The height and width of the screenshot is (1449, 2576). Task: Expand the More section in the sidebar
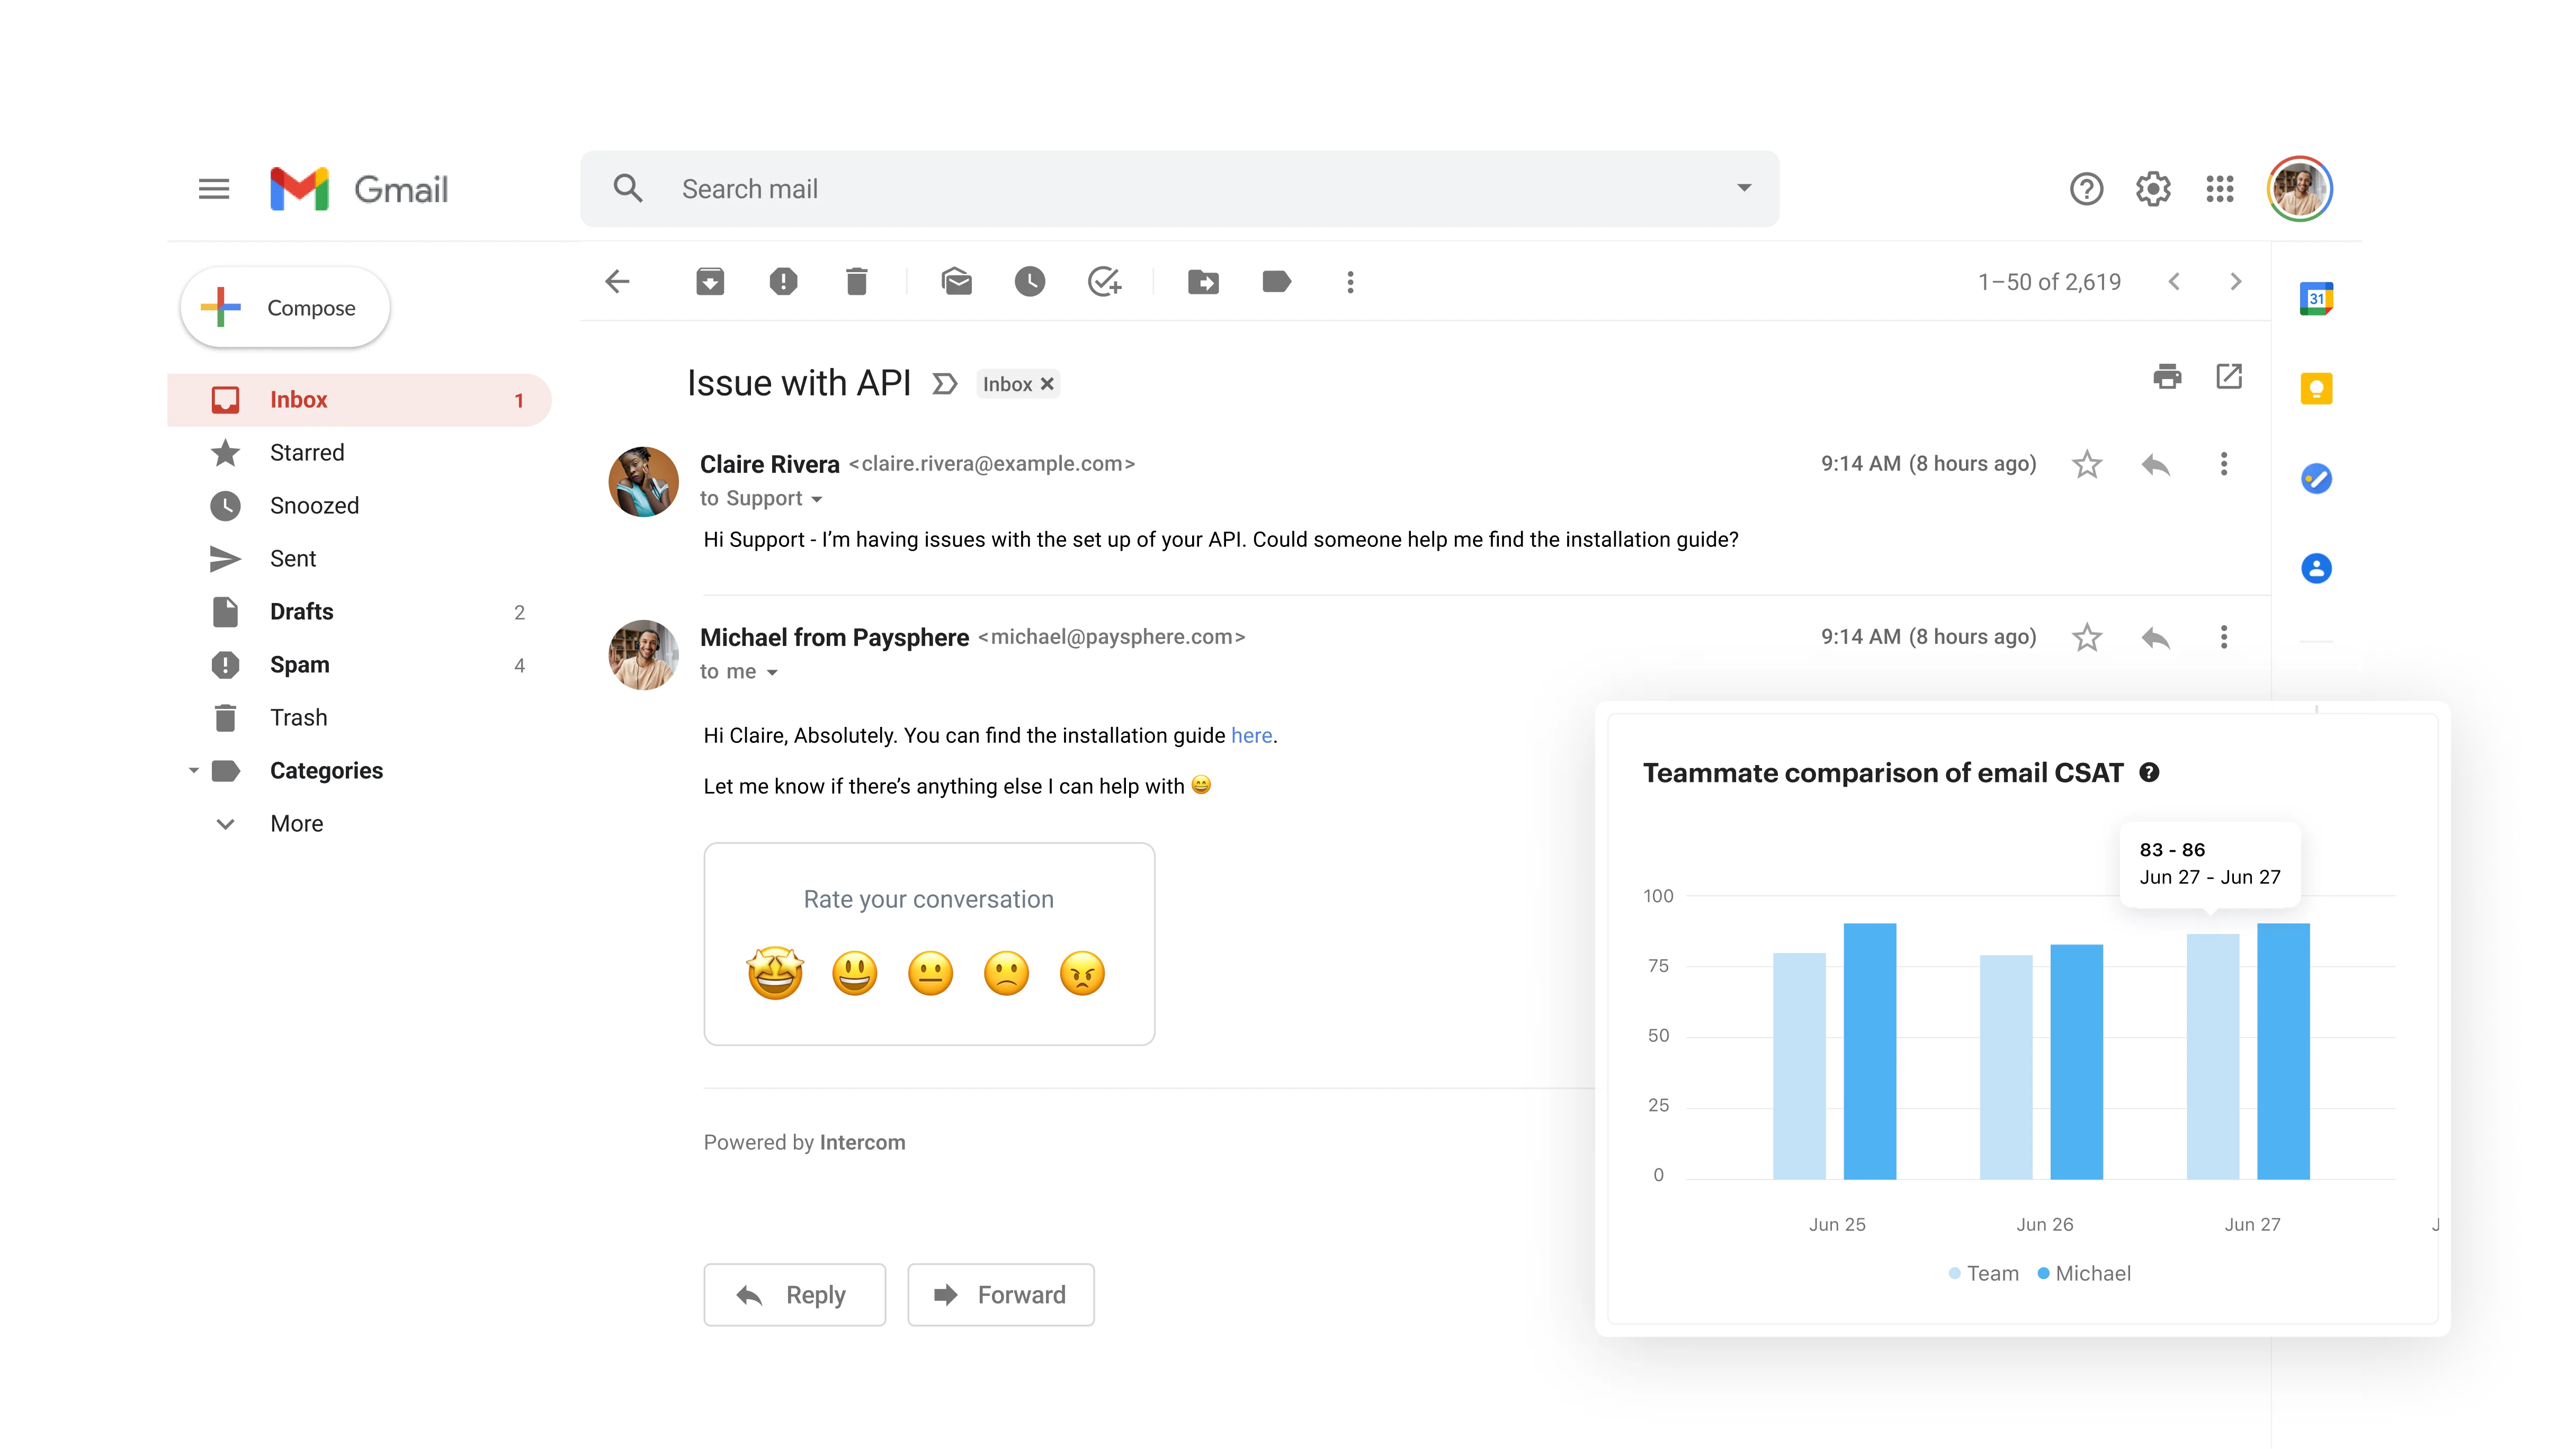click(x=296, y=823)
